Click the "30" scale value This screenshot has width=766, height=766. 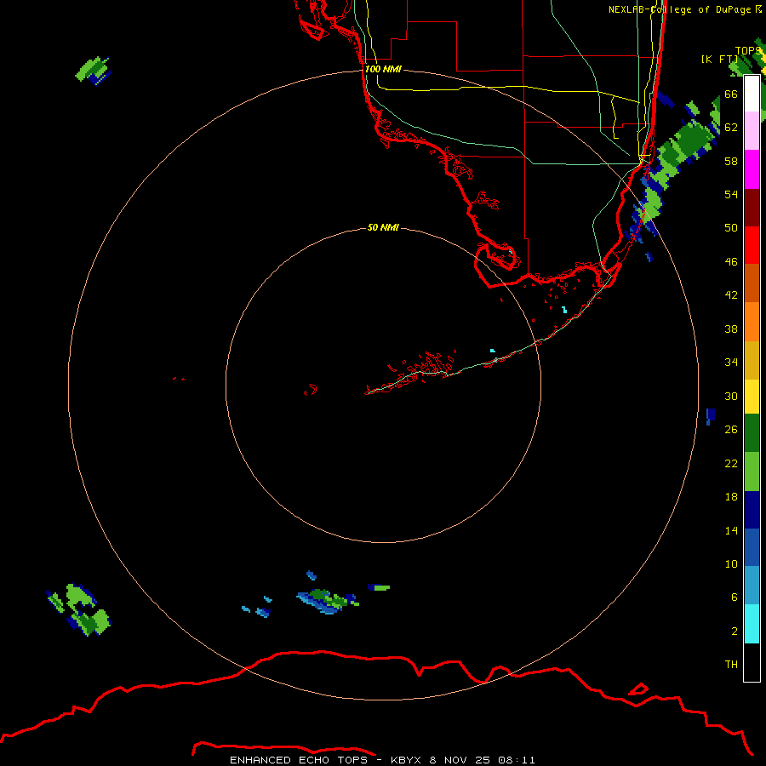point(731,396)
